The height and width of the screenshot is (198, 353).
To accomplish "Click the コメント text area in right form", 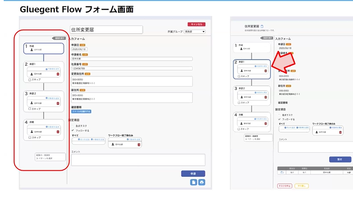I will pos(316,147).
